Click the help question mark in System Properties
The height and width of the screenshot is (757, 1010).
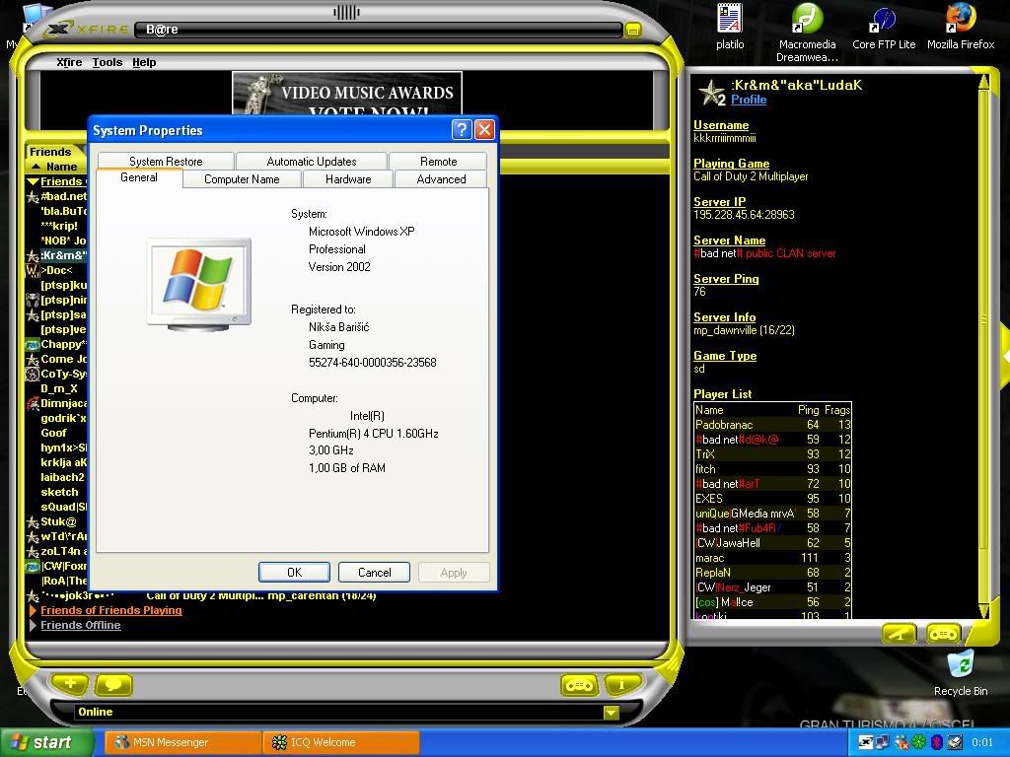pyautogui.click(x=462, y=130)
